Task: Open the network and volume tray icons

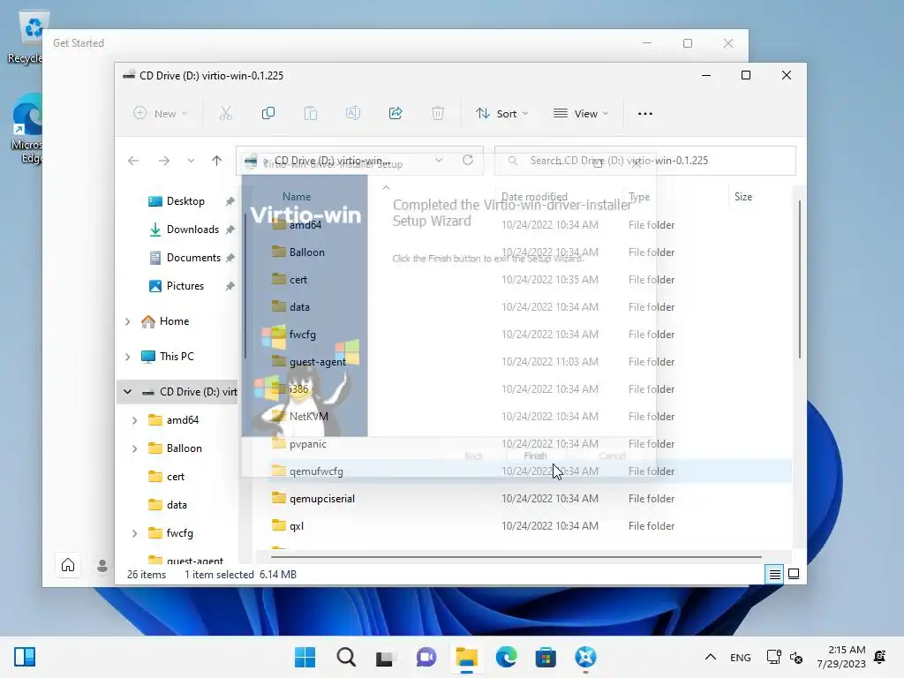Action: click(785, 657)
